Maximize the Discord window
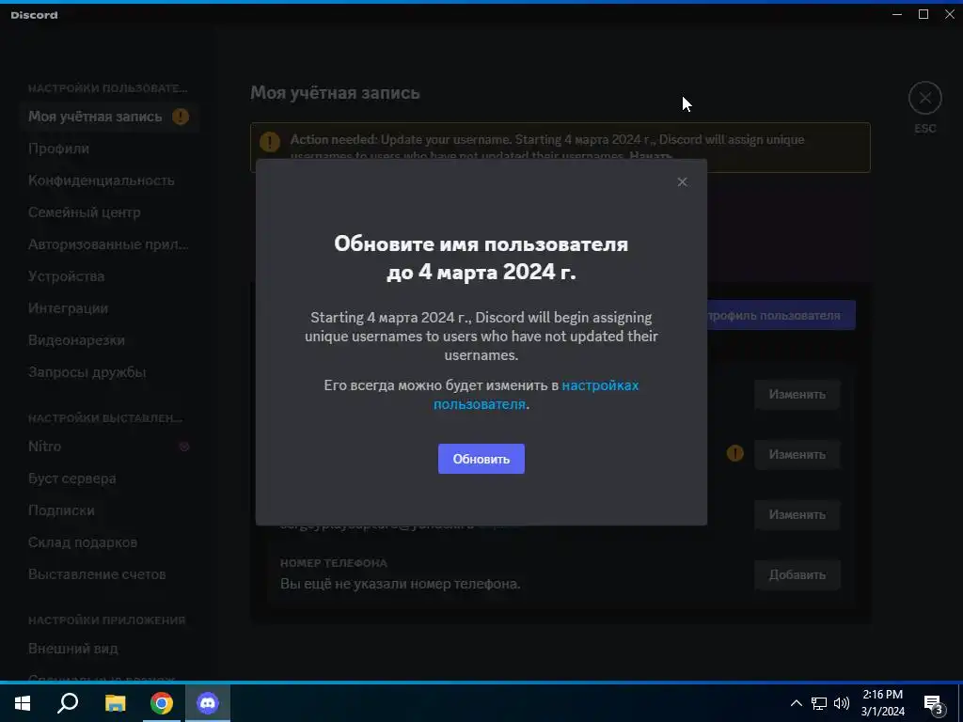The image size is (963, 722). tap(924, 14)
